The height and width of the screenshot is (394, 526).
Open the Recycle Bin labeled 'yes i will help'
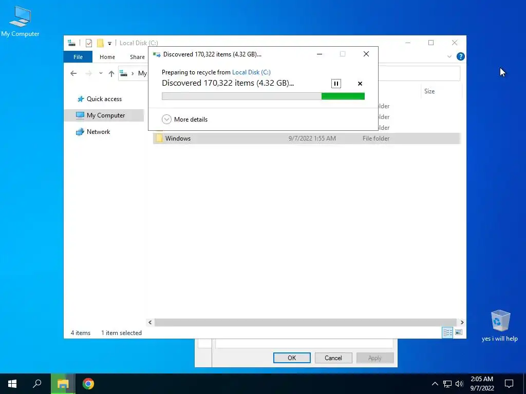(500, 325)
